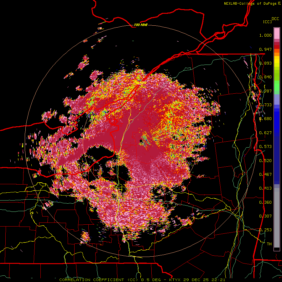Click the TH threshold label on legend

pyautogui.click(x=269, y=244)
